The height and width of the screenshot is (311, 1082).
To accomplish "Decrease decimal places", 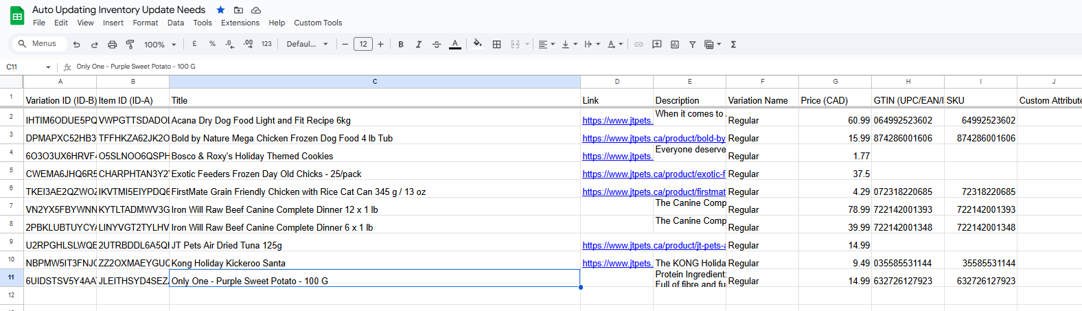I will [230, 44].
